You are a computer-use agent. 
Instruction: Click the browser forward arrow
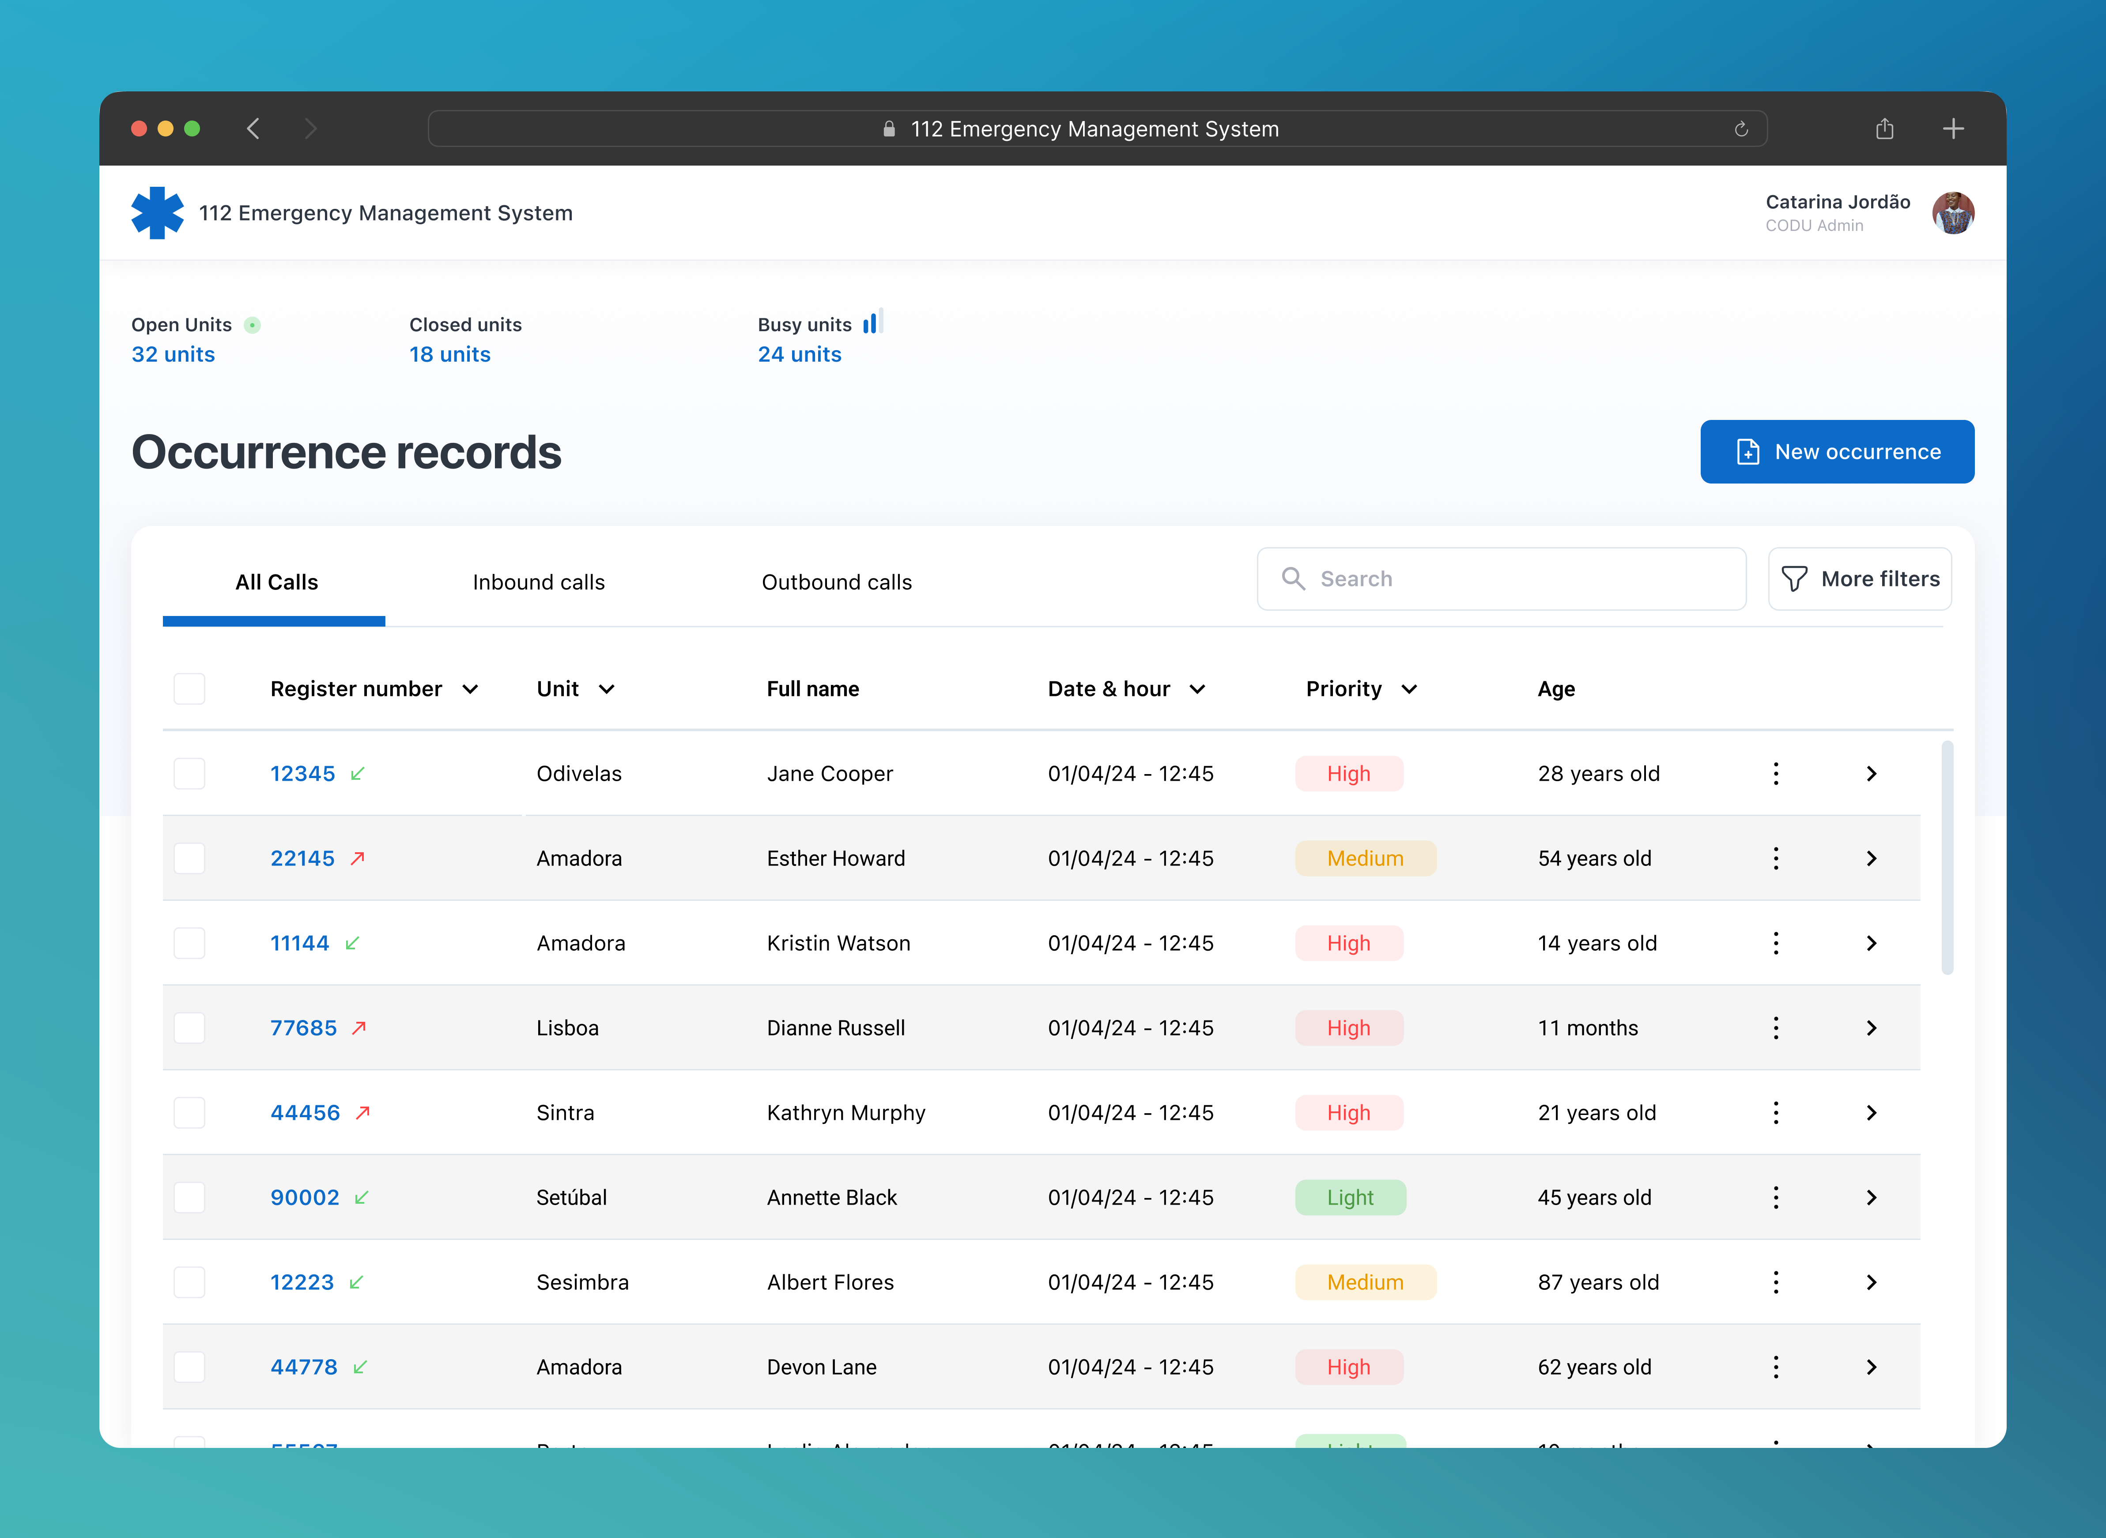[311, 128]
